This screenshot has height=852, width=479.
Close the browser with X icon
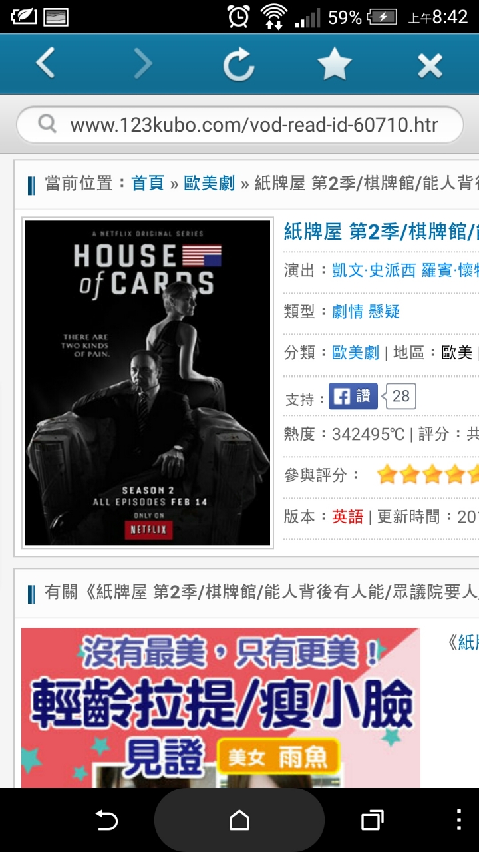point(430,65)
